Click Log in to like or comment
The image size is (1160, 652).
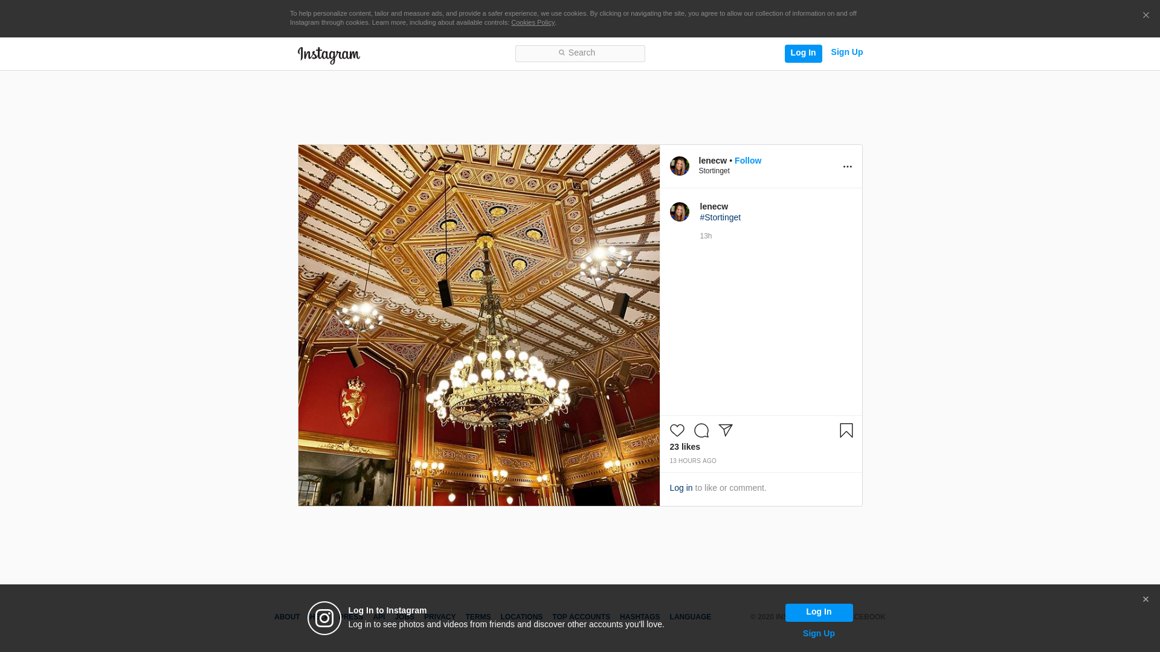(x=681, y=488)
